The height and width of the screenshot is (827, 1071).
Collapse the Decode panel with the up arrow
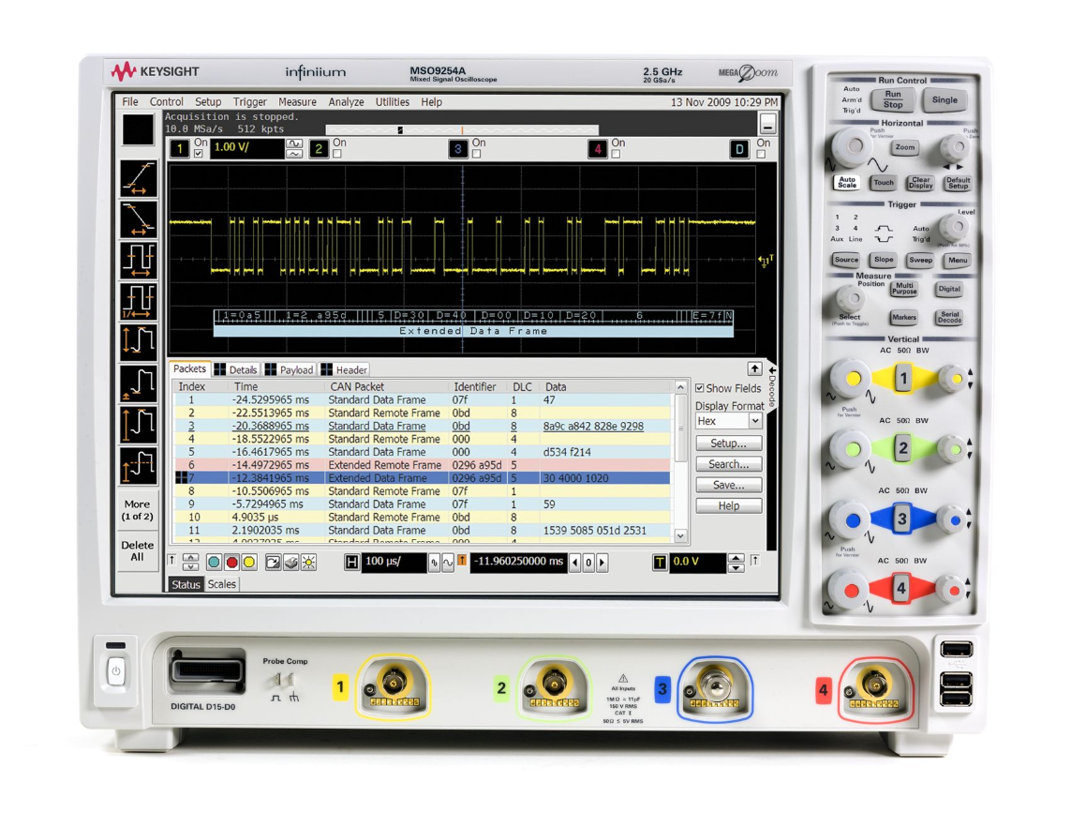click(754, 369)
